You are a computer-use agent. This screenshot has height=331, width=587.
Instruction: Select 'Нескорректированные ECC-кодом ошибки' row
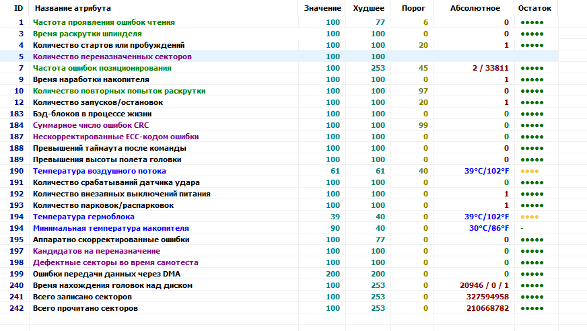click(279, 137)
